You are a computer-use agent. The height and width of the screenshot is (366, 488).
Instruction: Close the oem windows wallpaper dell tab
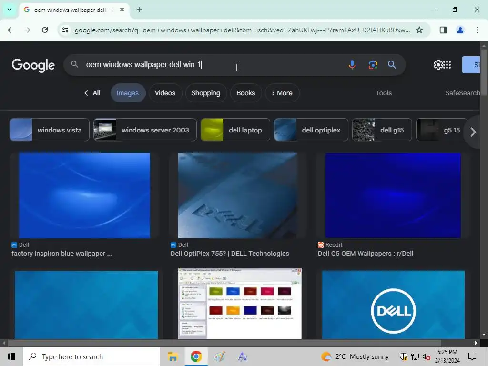click(x=122, y=10)
